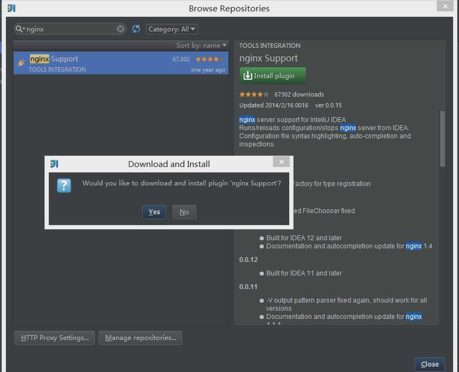Click the star rating in details panel
The image size is (459, 372).
click(254, 94)
